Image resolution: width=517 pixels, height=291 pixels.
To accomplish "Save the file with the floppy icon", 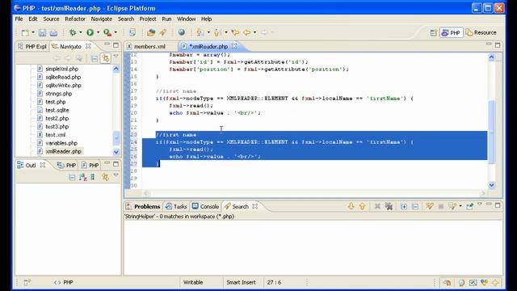I will coord(42,32).
